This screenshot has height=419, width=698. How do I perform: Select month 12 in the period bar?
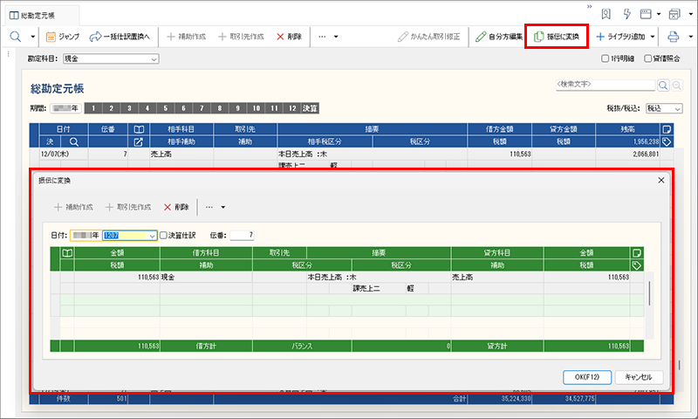click(x=292, y=108)
